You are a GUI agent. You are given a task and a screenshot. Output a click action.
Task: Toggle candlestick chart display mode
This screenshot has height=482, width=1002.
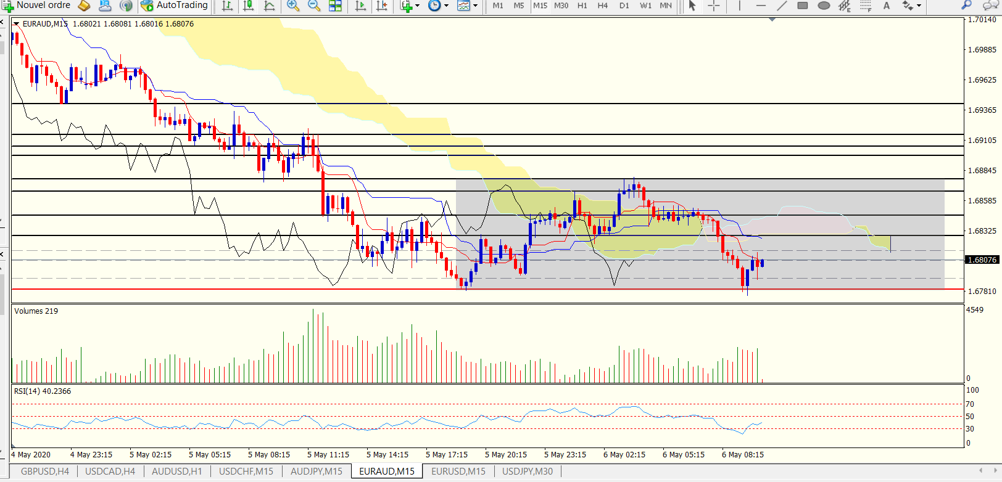[249, 6]
